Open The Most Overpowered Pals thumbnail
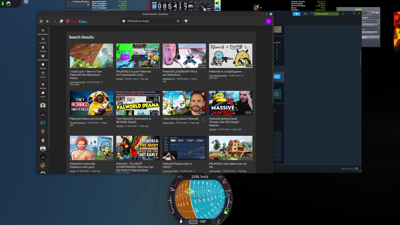 (138, 148)
